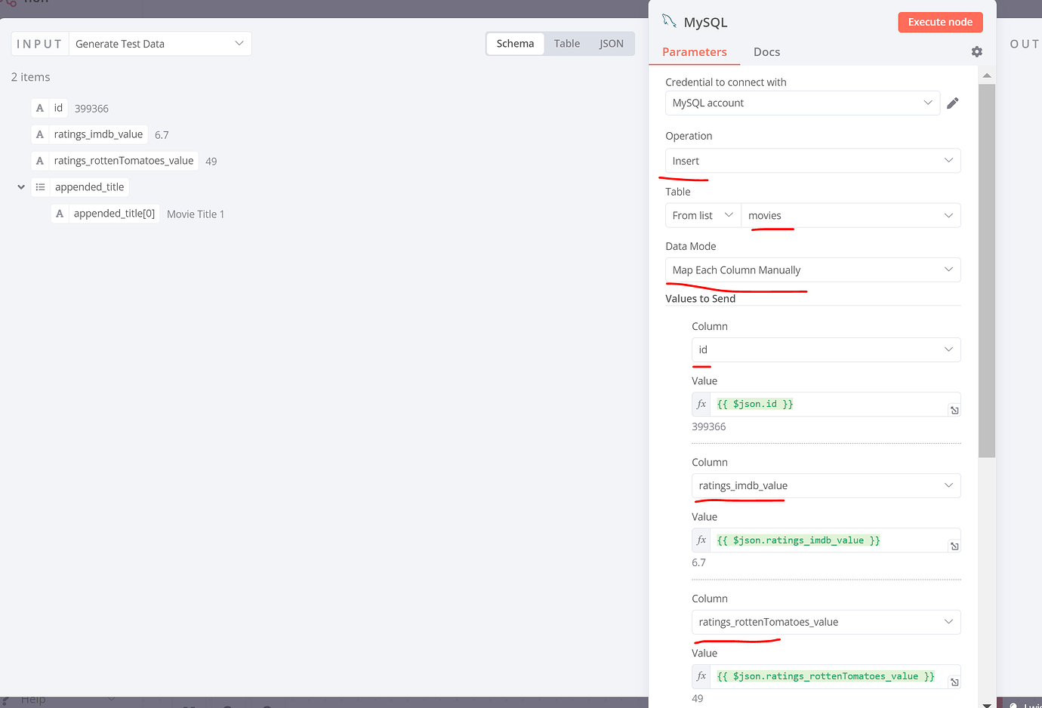Image resolution: width=1042 pixels, height=708 pixels.
Task: Open node settings gear icon
Action: (976, 51)
